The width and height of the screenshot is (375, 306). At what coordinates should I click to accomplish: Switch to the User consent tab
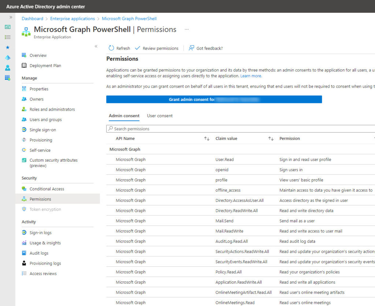(160, 115)
